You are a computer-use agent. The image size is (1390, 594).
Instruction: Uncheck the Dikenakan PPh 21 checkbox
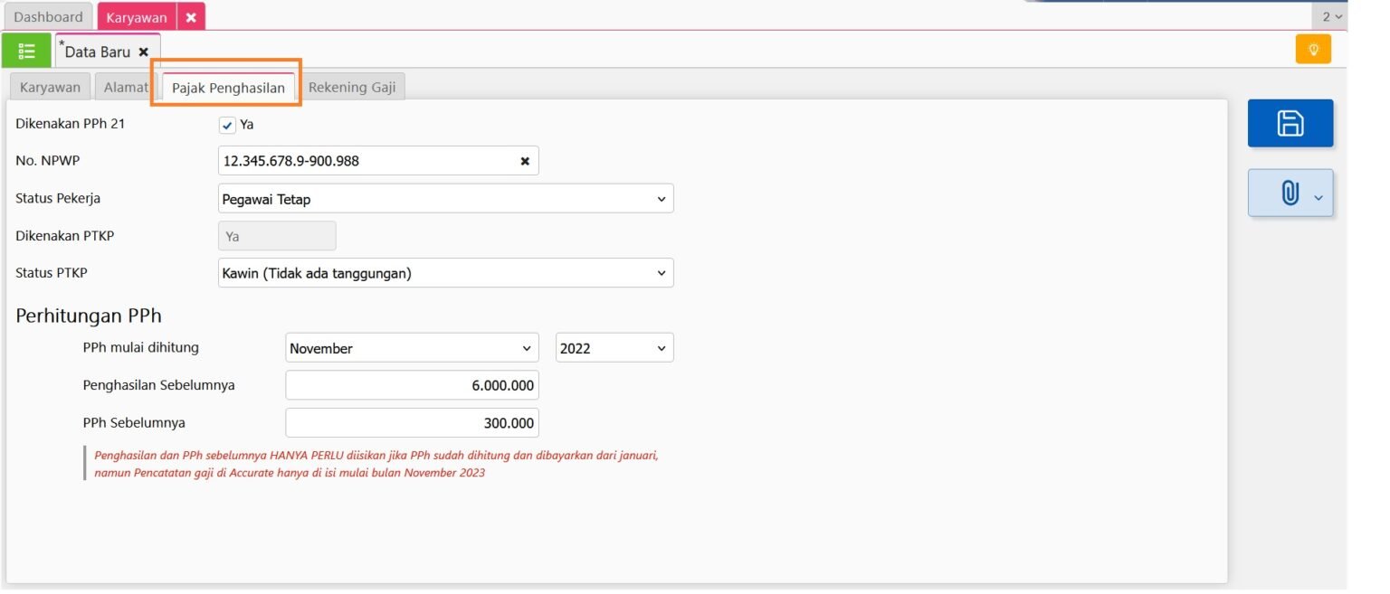(x=228, y=125)
